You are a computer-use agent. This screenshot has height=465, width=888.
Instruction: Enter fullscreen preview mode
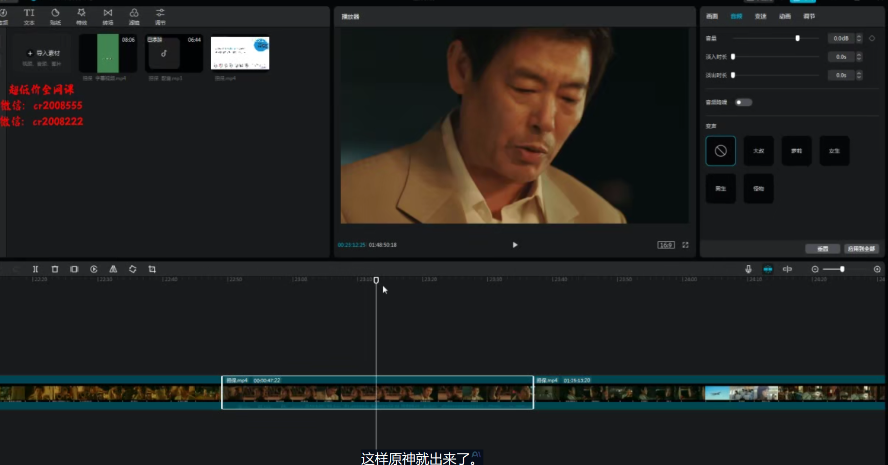(686, 245)
